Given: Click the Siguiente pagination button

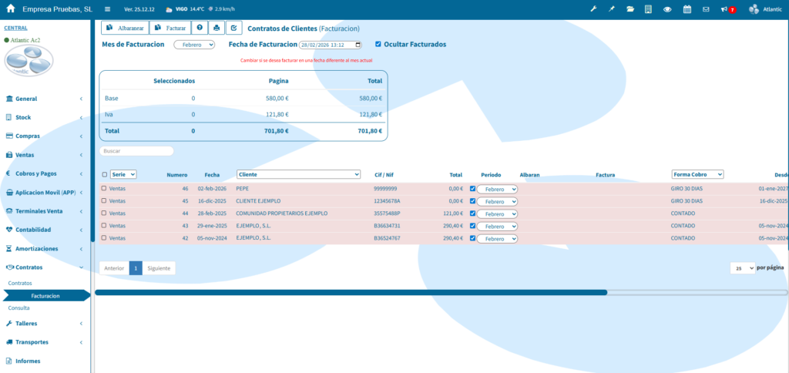Looking at the screenshot, I should tap(159, 268).
